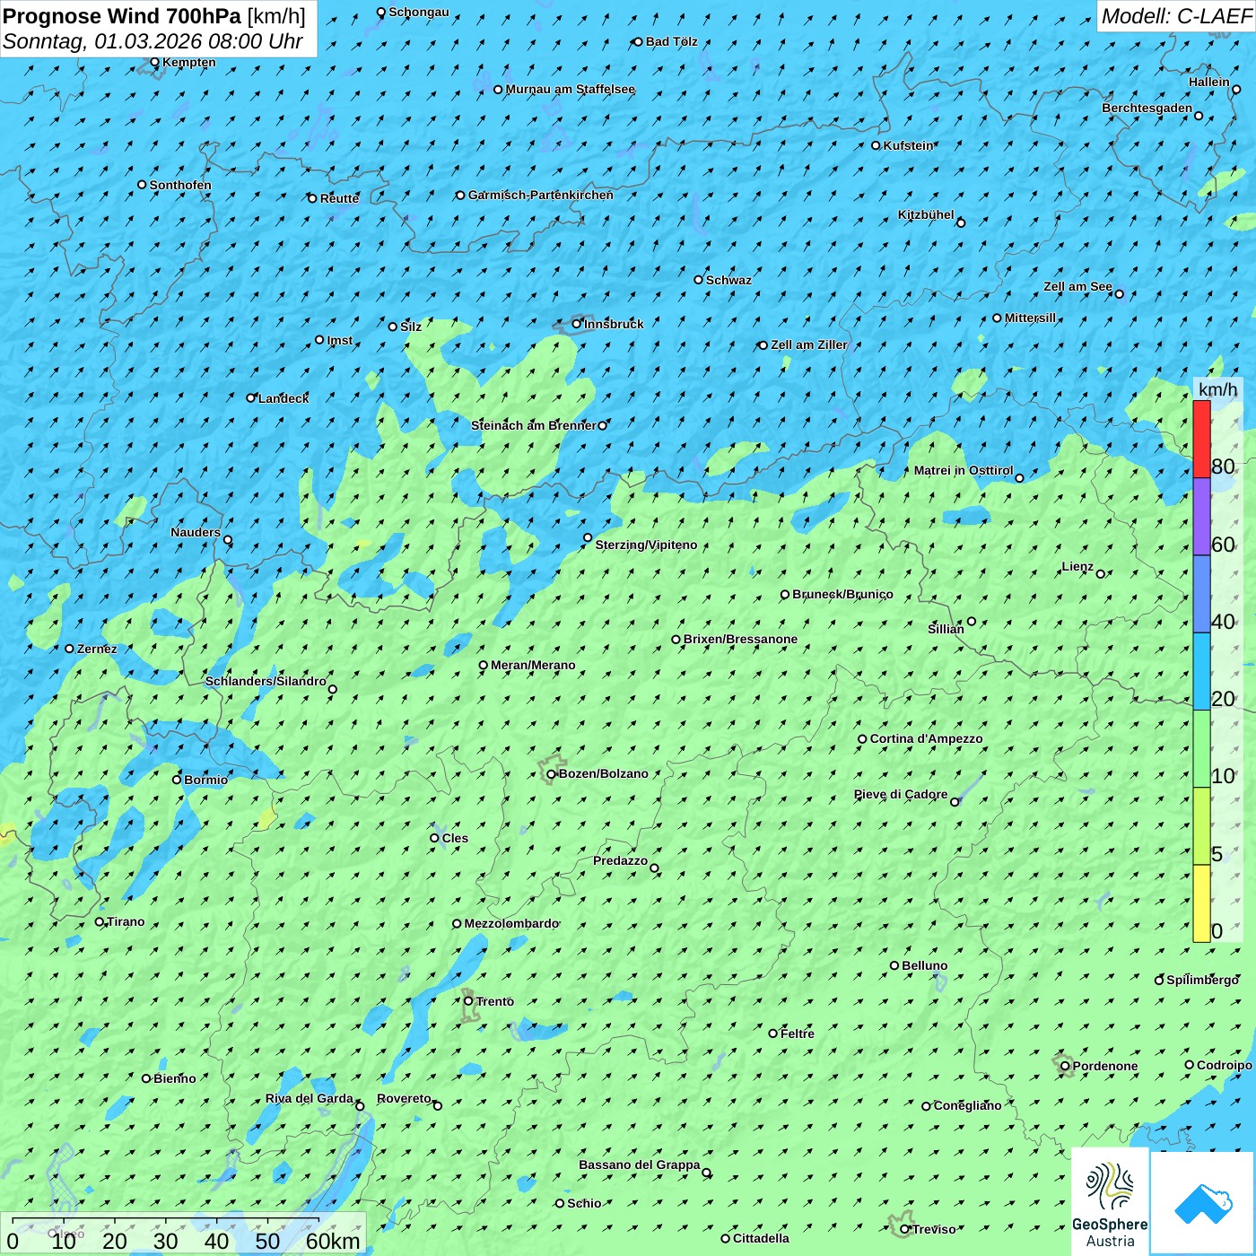Click the Sonthofen label
This screenshot has width=1256, height=1256.
(x=180, y=185)
